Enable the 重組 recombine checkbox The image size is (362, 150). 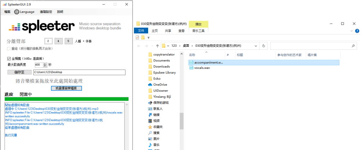point(9,48)
